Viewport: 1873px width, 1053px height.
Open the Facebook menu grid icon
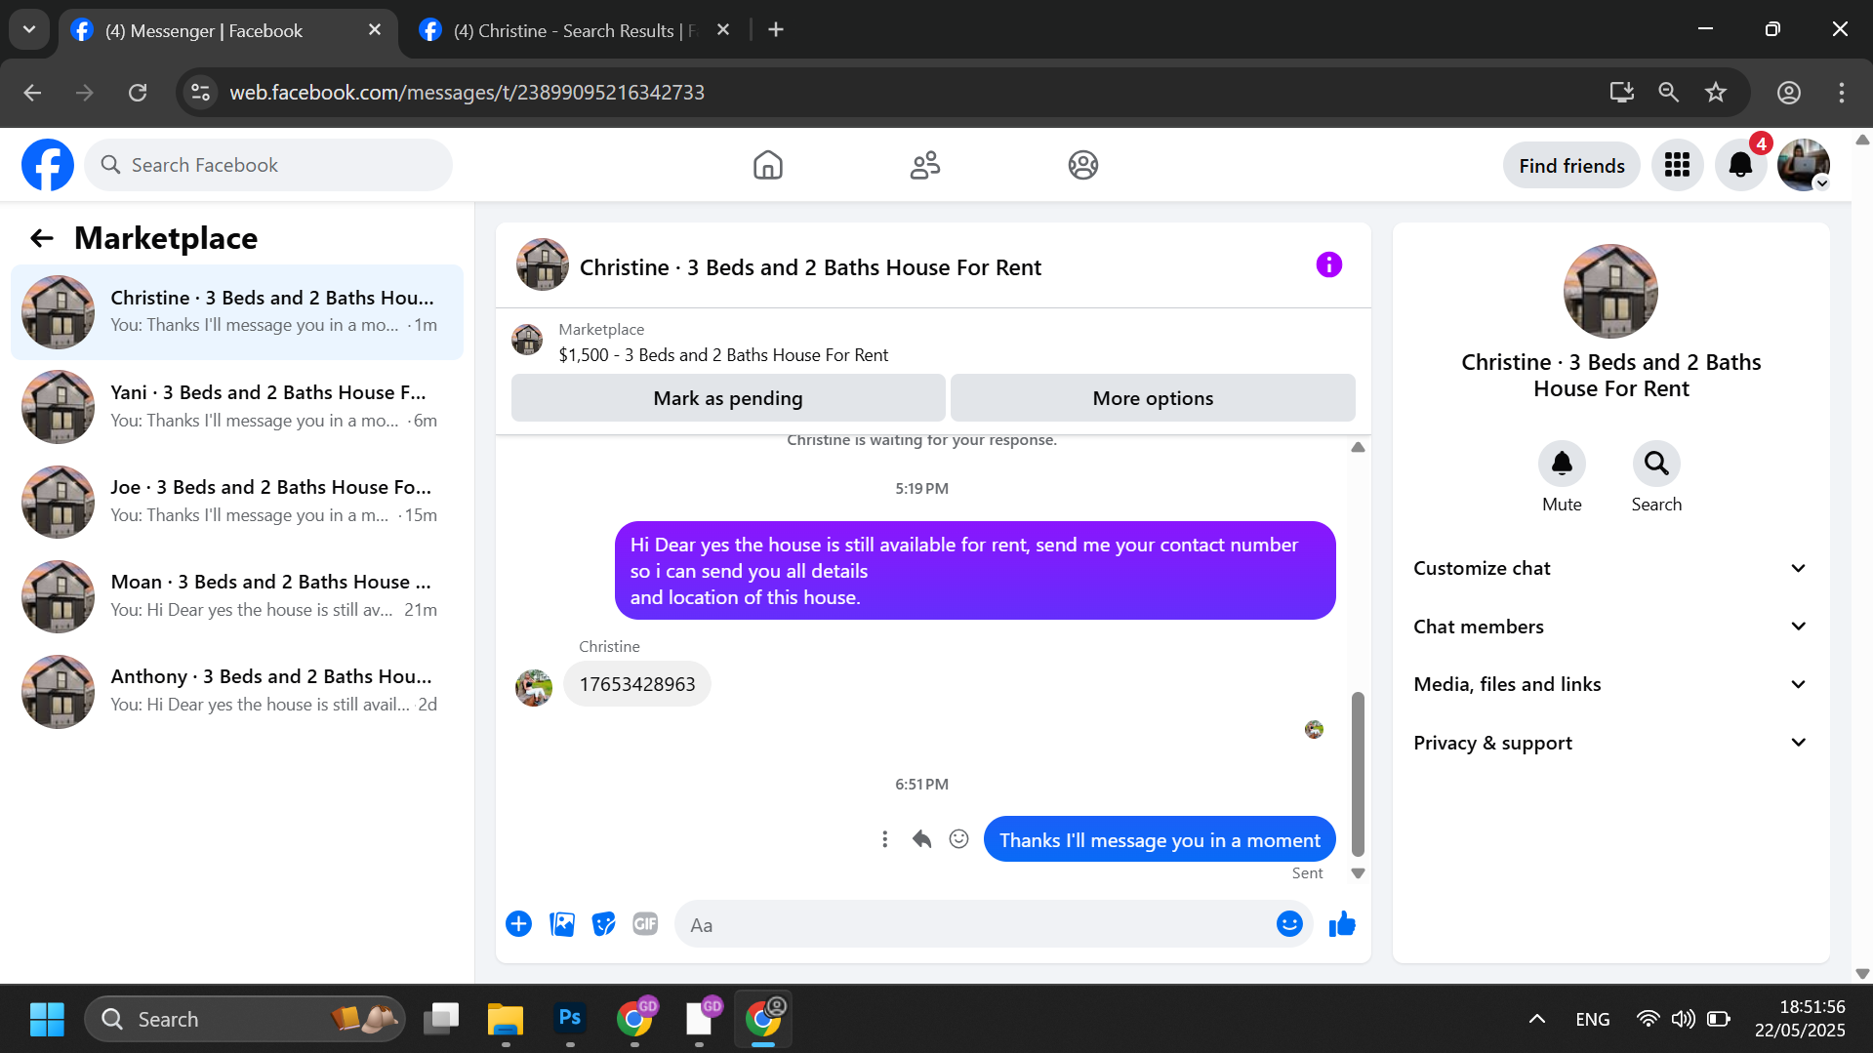point(1677,165)
